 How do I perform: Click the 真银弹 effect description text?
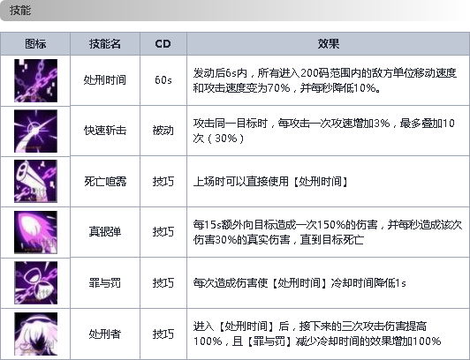point(328,232)
